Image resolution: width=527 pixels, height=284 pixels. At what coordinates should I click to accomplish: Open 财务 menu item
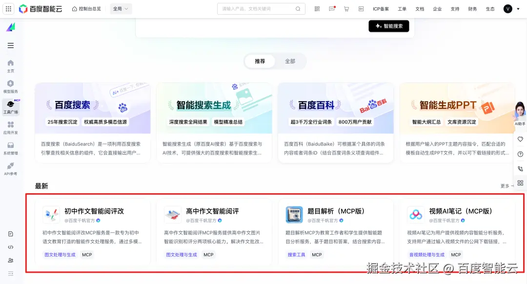coord(472,9)
